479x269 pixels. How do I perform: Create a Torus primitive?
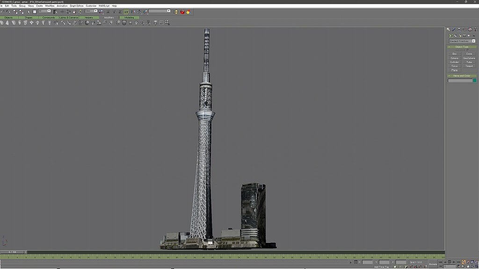(x=454, y=66)
